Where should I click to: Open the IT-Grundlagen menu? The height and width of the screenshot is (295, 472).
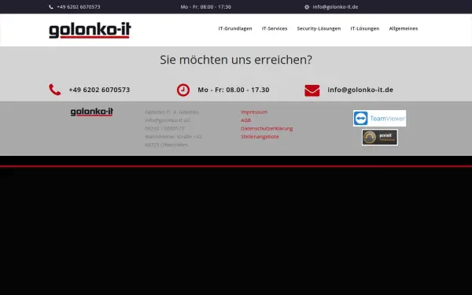click(235, 28)
